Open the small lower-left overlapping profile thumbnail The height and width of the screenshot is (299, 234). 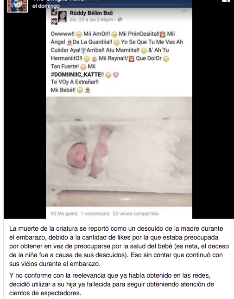(54, 21)
